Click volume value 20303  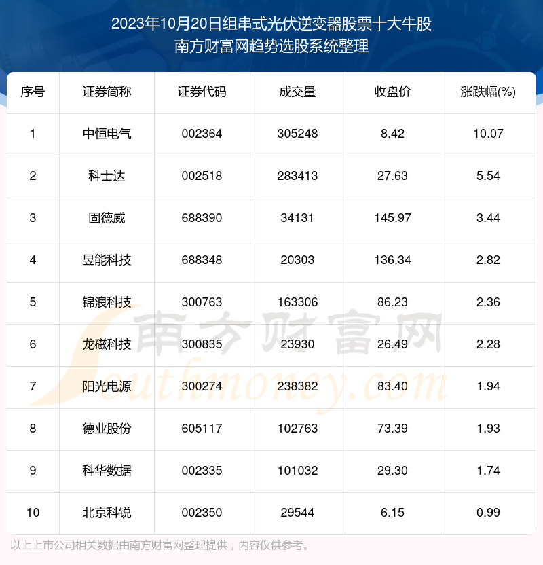(x=297, y=260)
